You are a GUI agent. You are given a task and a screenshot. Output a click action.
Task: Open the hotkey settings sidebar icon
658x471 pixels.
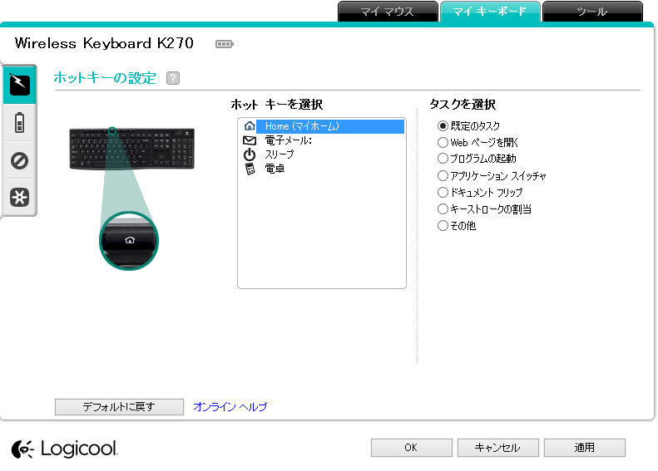tap(20, 85)
